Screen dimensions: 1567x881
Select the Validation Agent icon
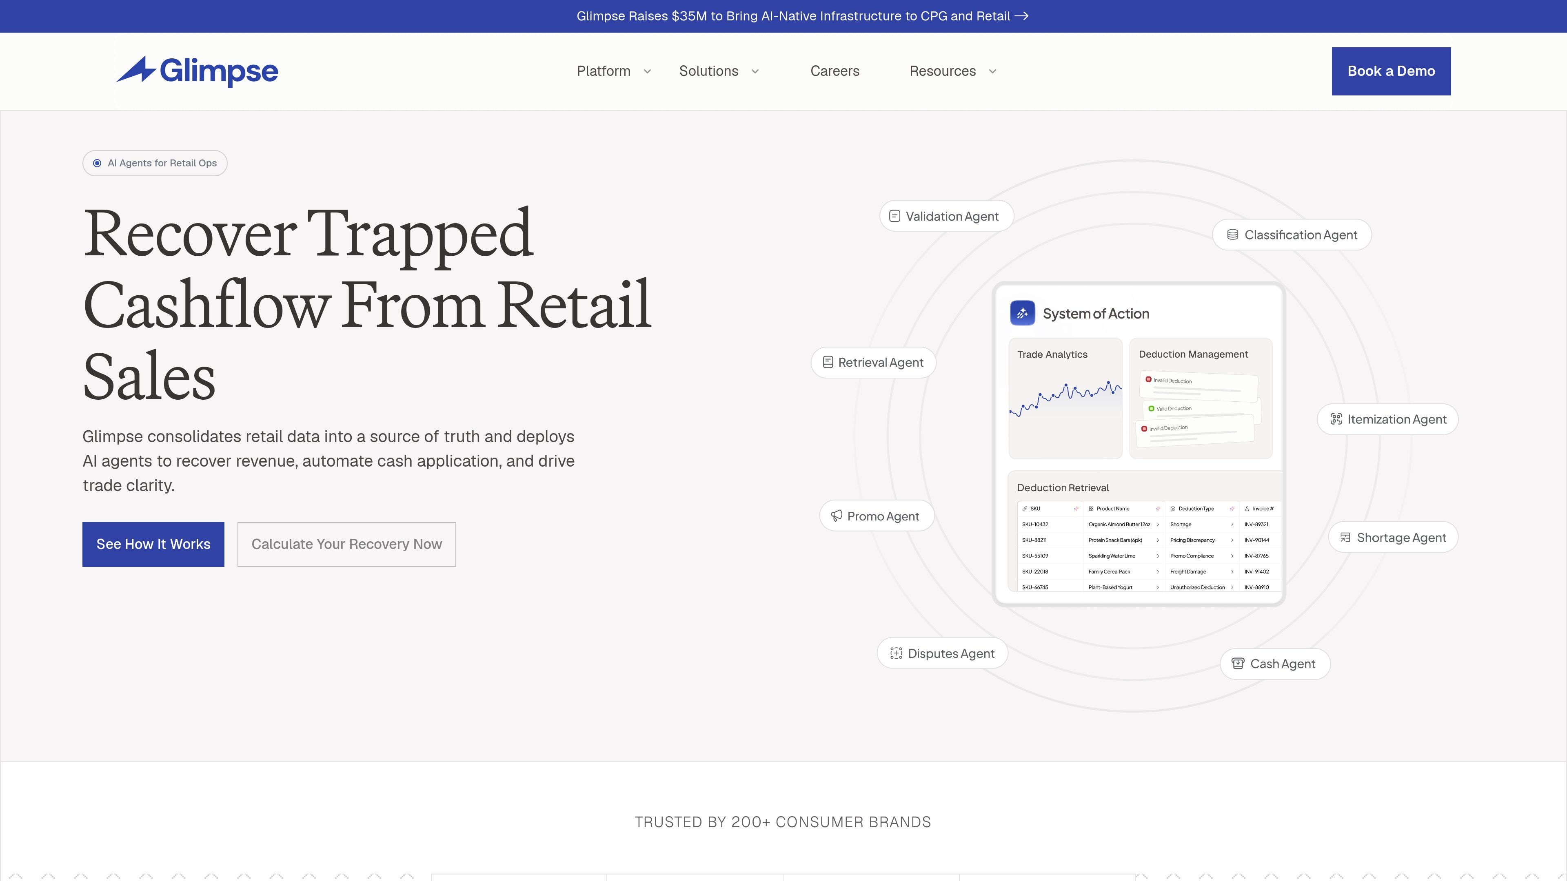[x=894, y=216]
